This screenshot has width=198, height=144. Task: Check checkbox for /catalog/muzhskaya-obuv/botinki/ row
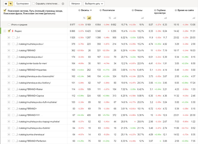point(13,128)
